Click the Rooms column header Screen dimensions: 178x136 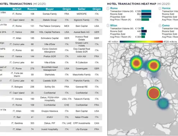pos(32,9)
